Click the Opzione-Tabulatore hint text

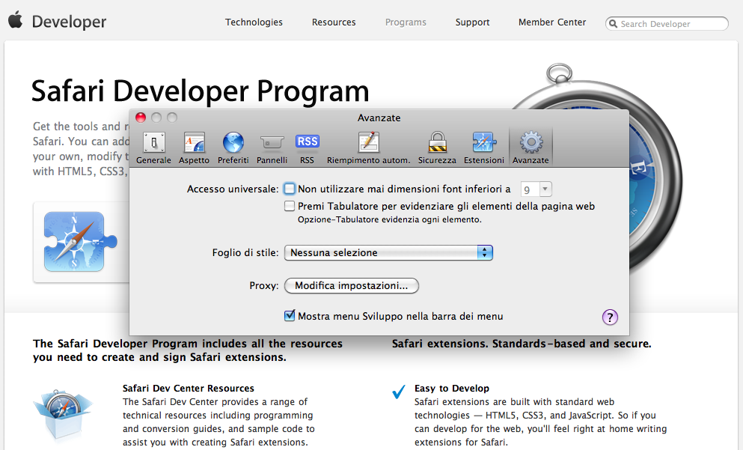[x=390, y=219]
